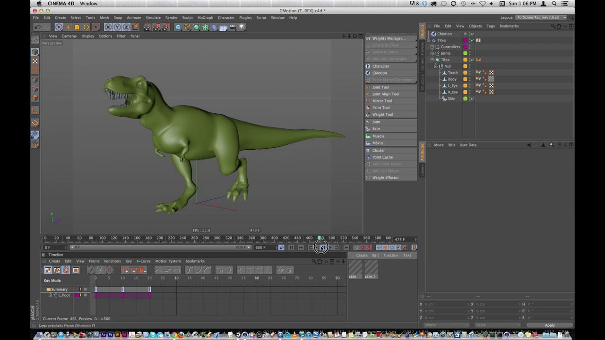Expand the Joints null in Object Manager
The width and height of the screenshot is (605, 340).
coord(432,53)
